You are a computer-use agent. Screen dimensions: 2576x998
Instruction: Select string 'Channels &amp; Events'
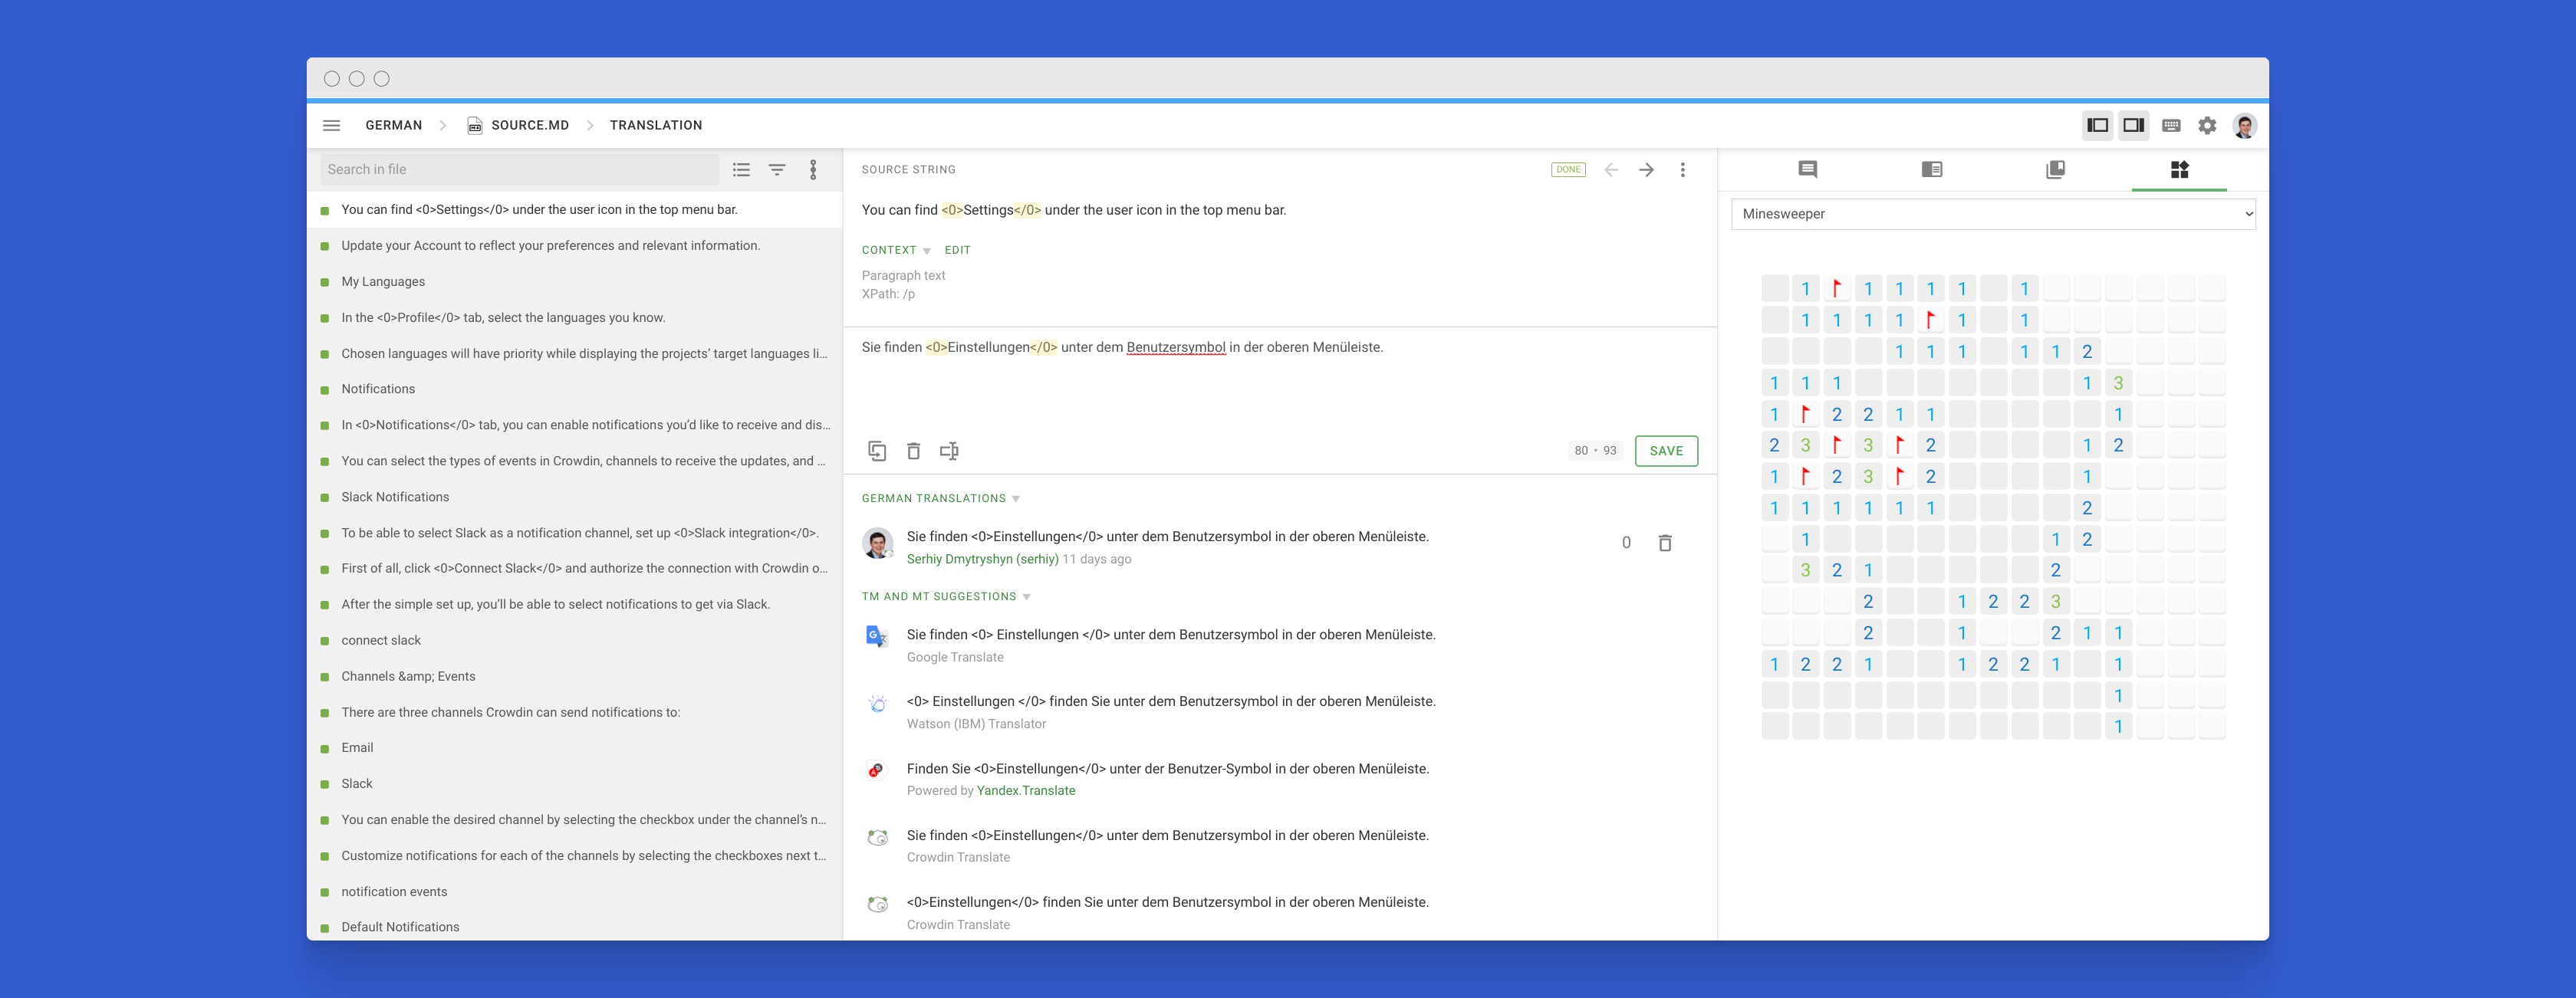click(408, 676)
